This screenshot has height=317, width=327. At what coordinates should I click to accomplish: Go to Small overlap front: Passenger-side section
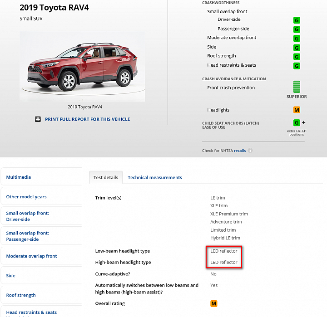[x=41, y=236]
